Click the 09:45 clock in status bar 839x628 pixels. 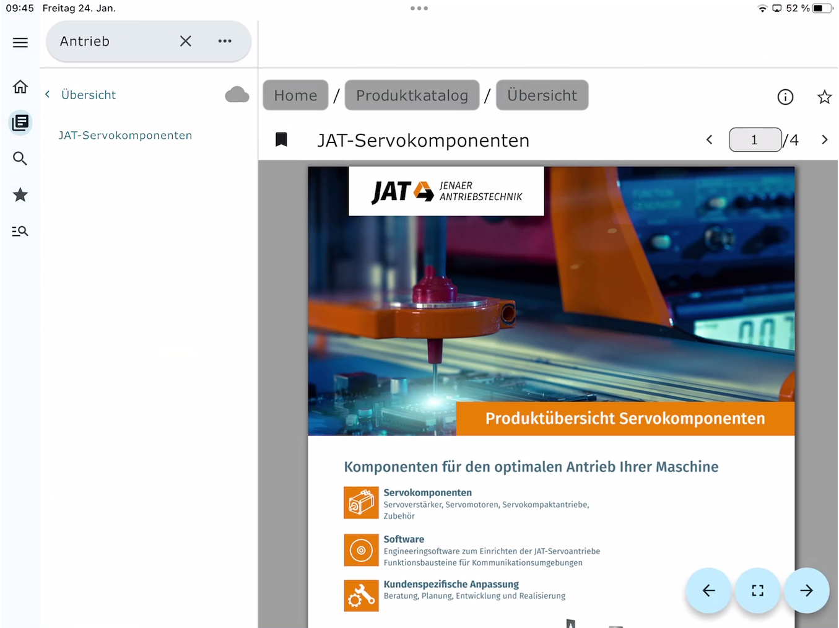[20, 9]
